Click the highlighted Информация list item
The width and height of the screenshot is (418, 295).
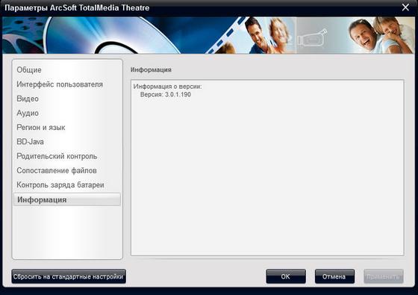pyautogui.click(x=67, y=199)
